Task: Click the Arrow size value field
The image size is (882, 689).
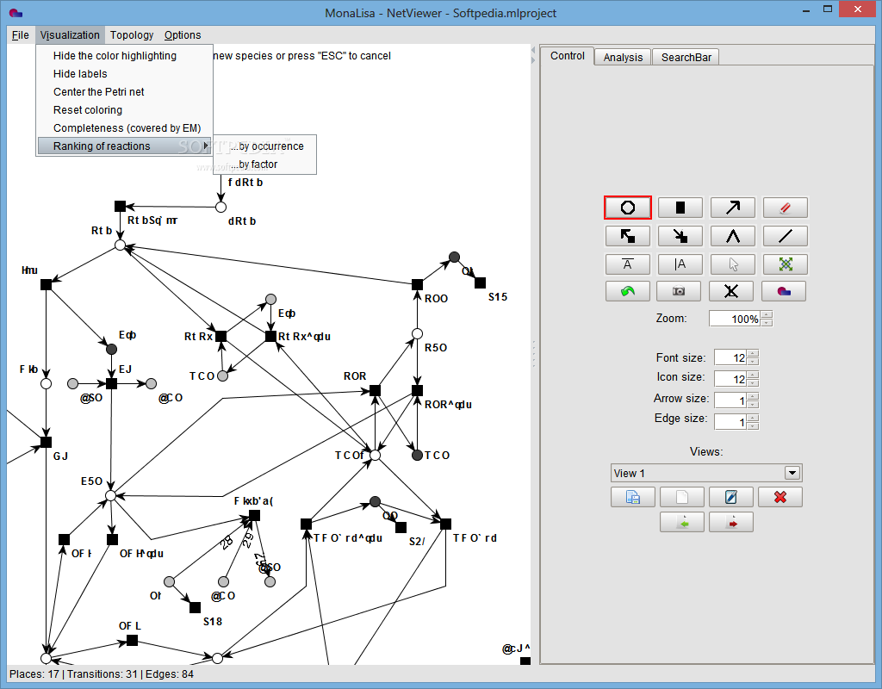Action: tap(730, 400)
